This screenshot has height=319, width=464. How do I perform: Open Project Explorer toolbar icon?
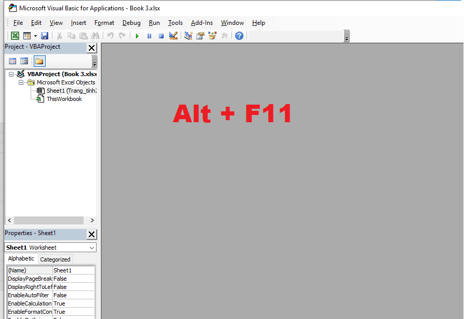188,36
